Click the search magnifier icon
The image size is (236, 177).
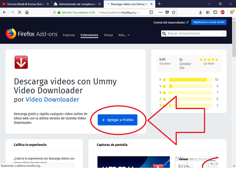164,33
